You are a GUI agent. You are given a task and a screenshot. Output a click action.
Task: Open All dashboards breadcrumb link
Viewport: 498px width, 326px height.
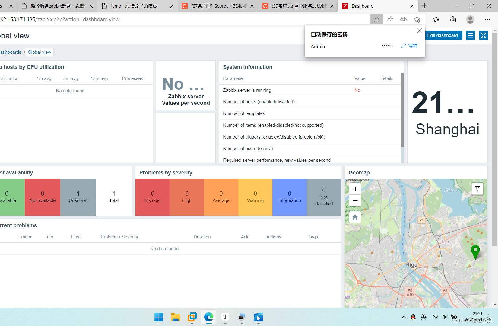coord(11,52)
